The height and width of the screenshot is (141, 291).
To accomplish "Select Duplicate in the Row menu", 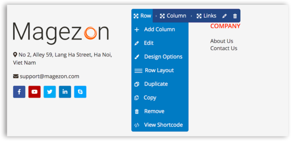I will [160, 84].
